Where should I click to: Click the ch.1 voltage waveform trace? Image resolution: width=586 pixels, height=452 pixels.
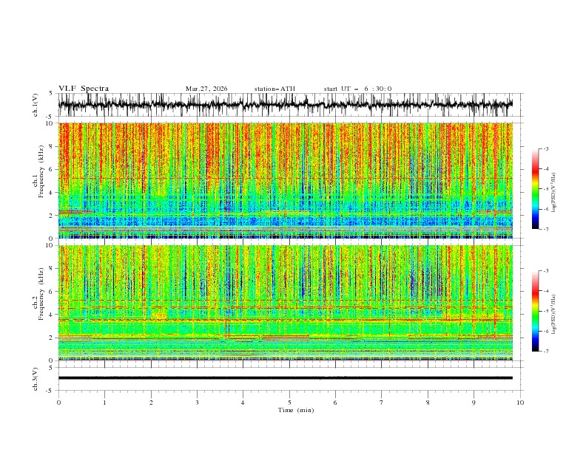286,105
